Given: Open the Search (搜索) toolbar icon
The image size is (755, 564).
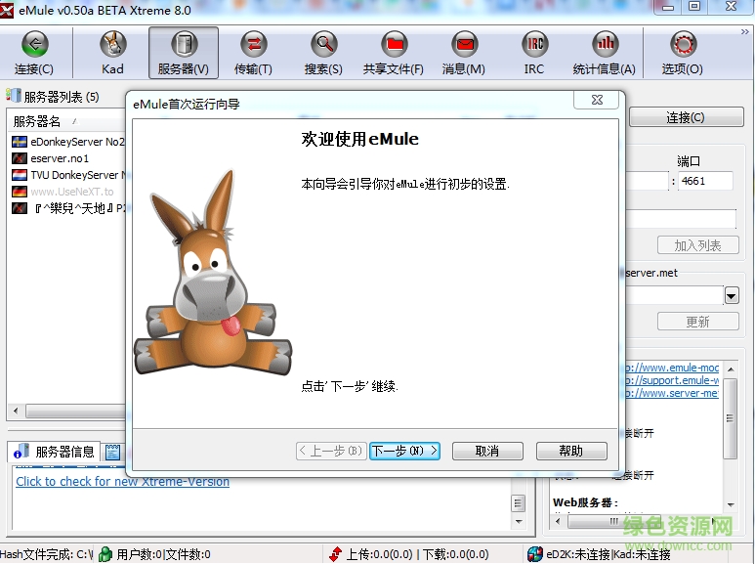Looking at the screenshot, I should pyautogui.click(x=323, y=44).
